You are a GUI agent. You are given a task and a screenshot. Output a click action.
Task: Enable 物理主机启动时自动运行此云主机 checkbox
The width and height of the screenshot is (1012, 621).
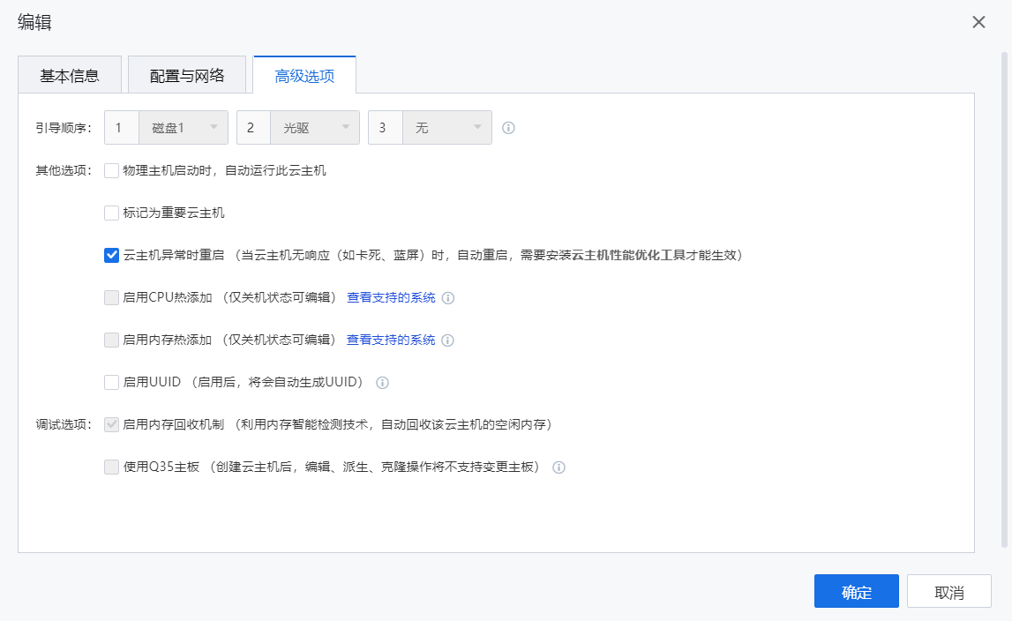tap(111, 170)
